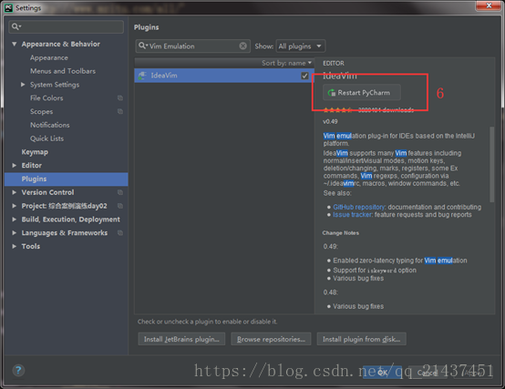Open Quick Lists settings
505x389 pixels.
pyautogui.click(x=46, y=138)
